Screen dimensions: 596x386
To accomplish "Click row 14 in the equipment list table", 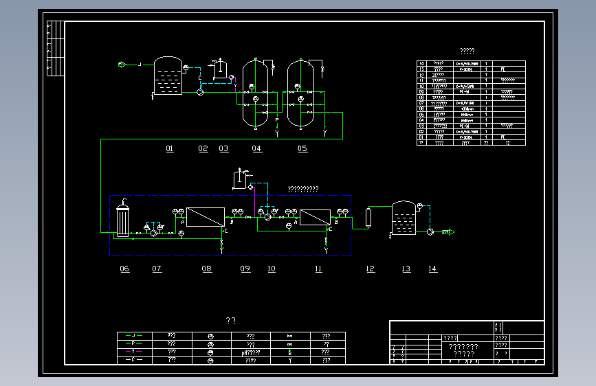I will [471, 63].
